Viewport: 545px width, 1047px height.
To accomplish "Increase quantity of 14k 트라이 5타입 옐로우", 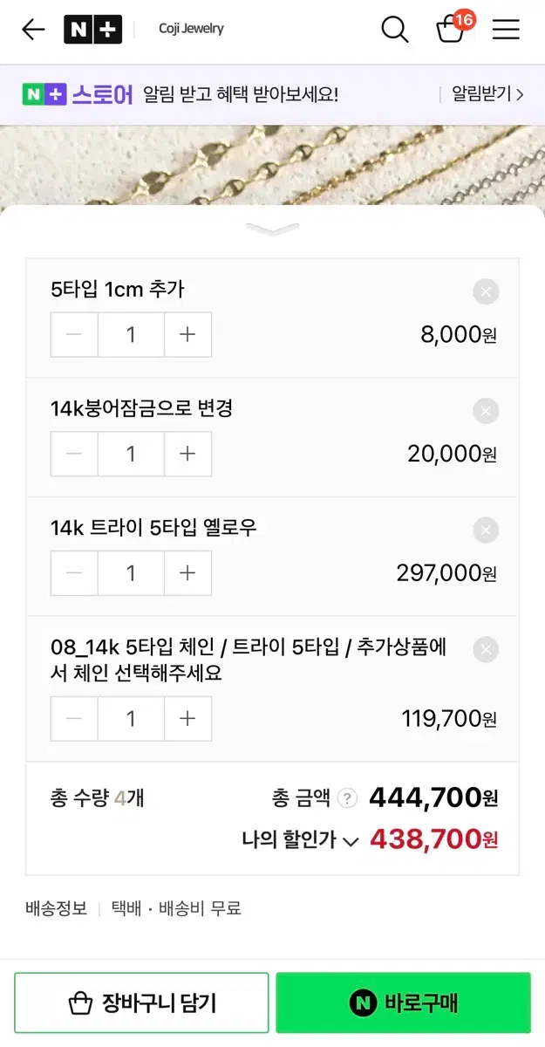I will click(x=187, y=573).
